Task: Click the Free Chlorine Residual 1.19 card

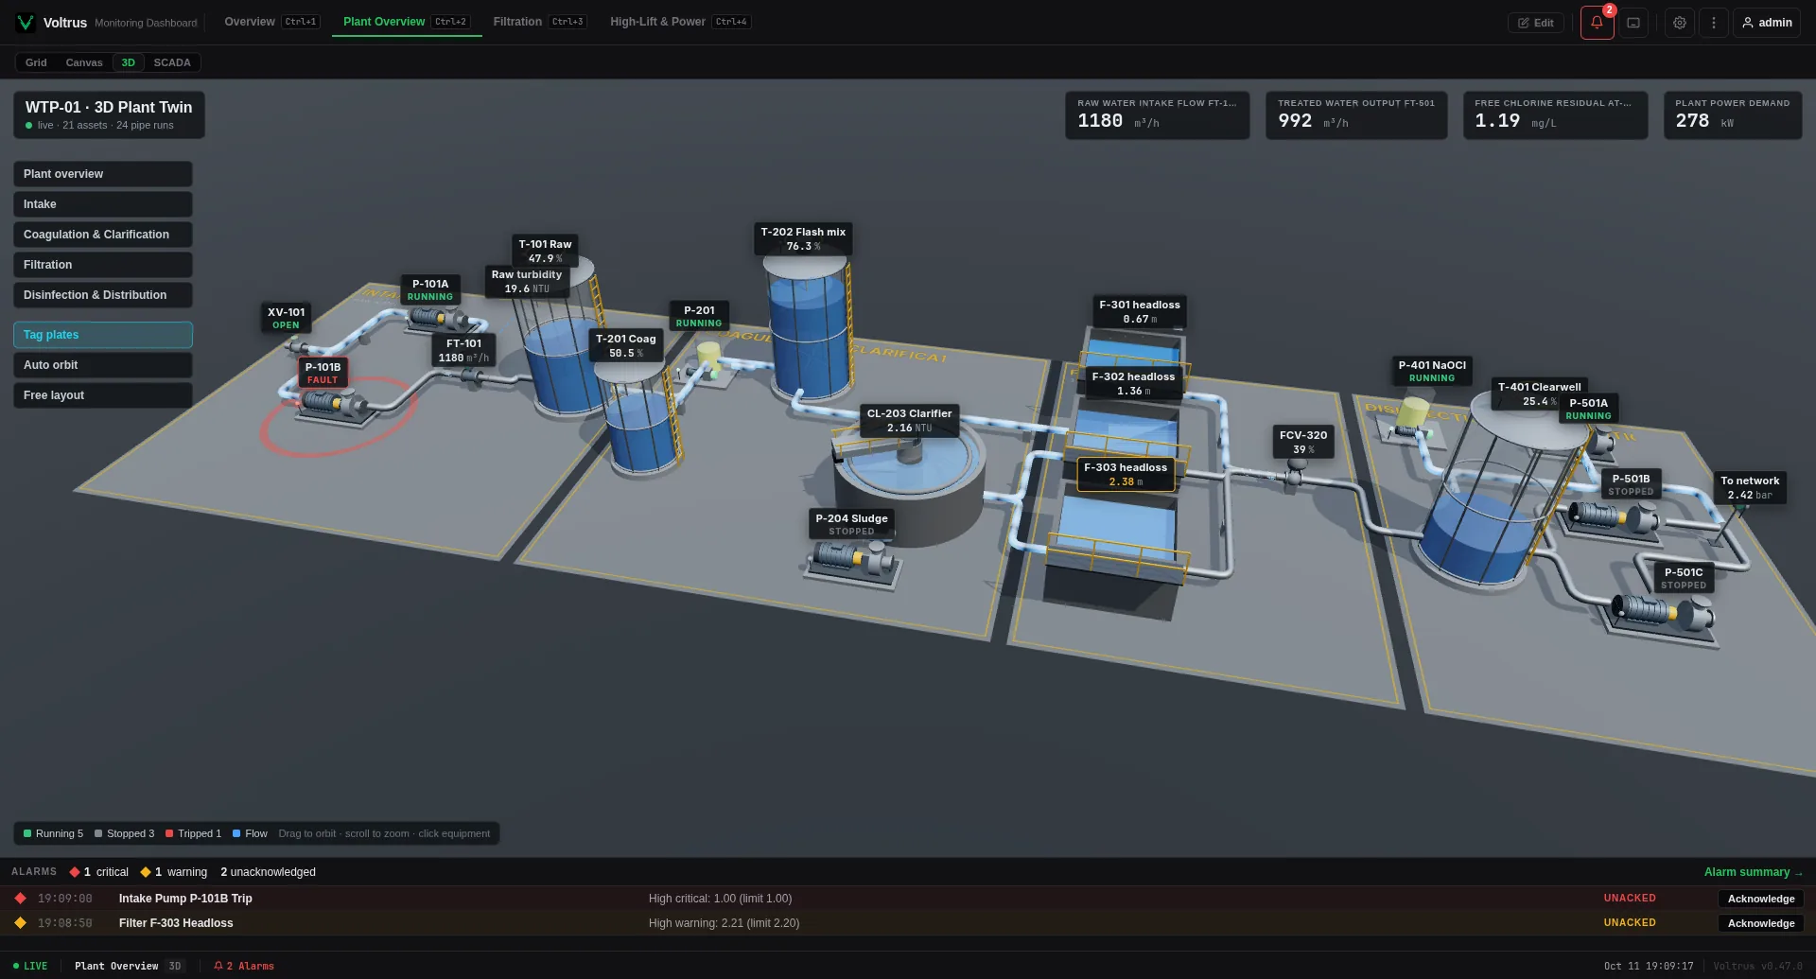Action: tap(1555, 114)
